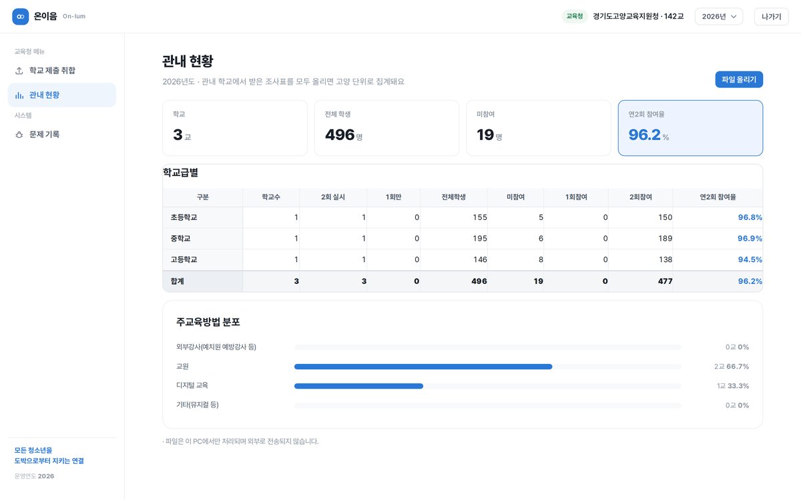Click the 온이음 infinity logo icon
Screen dimensions: 801x500
pyautogui.click(x=21, y=16)
